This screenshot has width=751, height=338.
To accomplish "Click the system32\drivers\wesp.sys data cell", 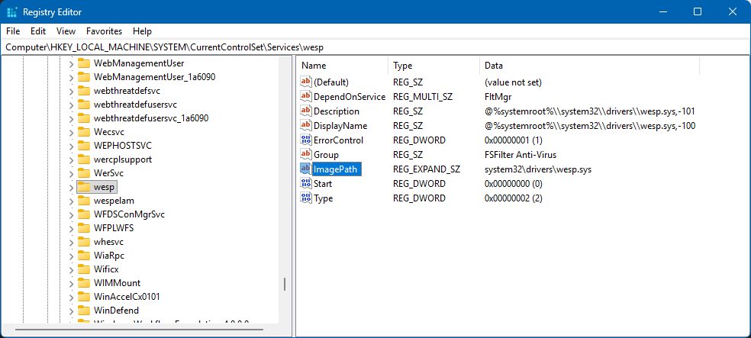I will coord(538,169).
